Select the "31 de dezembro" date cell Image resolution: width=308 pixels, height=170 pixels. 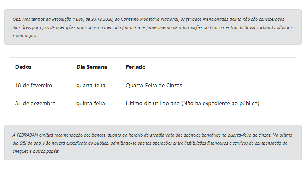point(35,103)
